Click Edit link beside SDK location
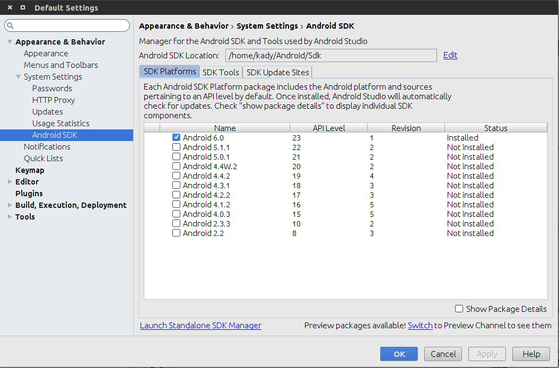The height and width of the screenshot is (368, 559). coord(450,55)
